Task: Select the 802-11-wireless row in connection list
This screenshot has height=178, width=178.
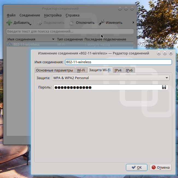Action: click(x=70, y=44)
